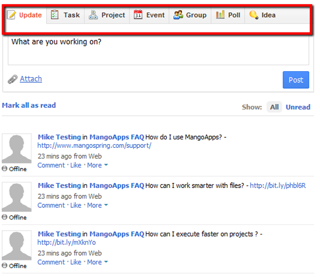The width and height of the screenshot is (320, 277).
Task: Click the 'Show:' label
Action: (x=252, y=107)
